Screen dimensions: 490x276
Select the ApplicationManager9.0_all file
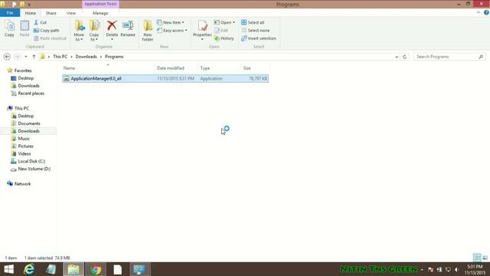165,78
